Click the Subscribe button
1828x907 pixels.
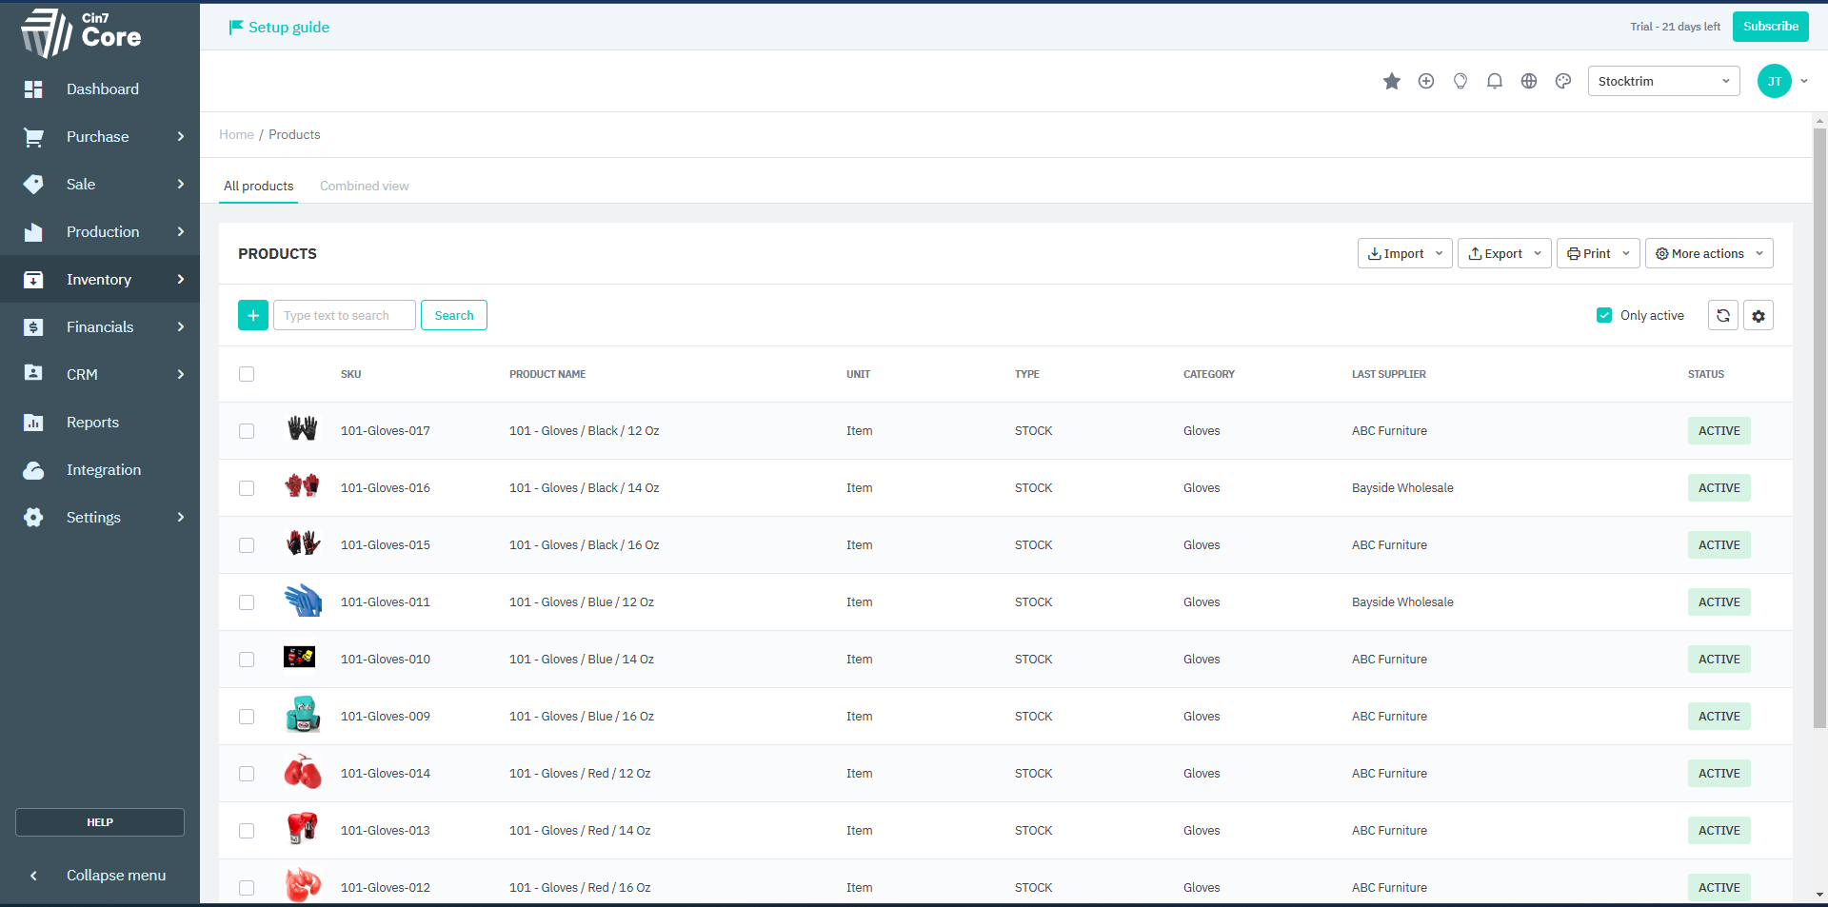tap(1770, 27)
